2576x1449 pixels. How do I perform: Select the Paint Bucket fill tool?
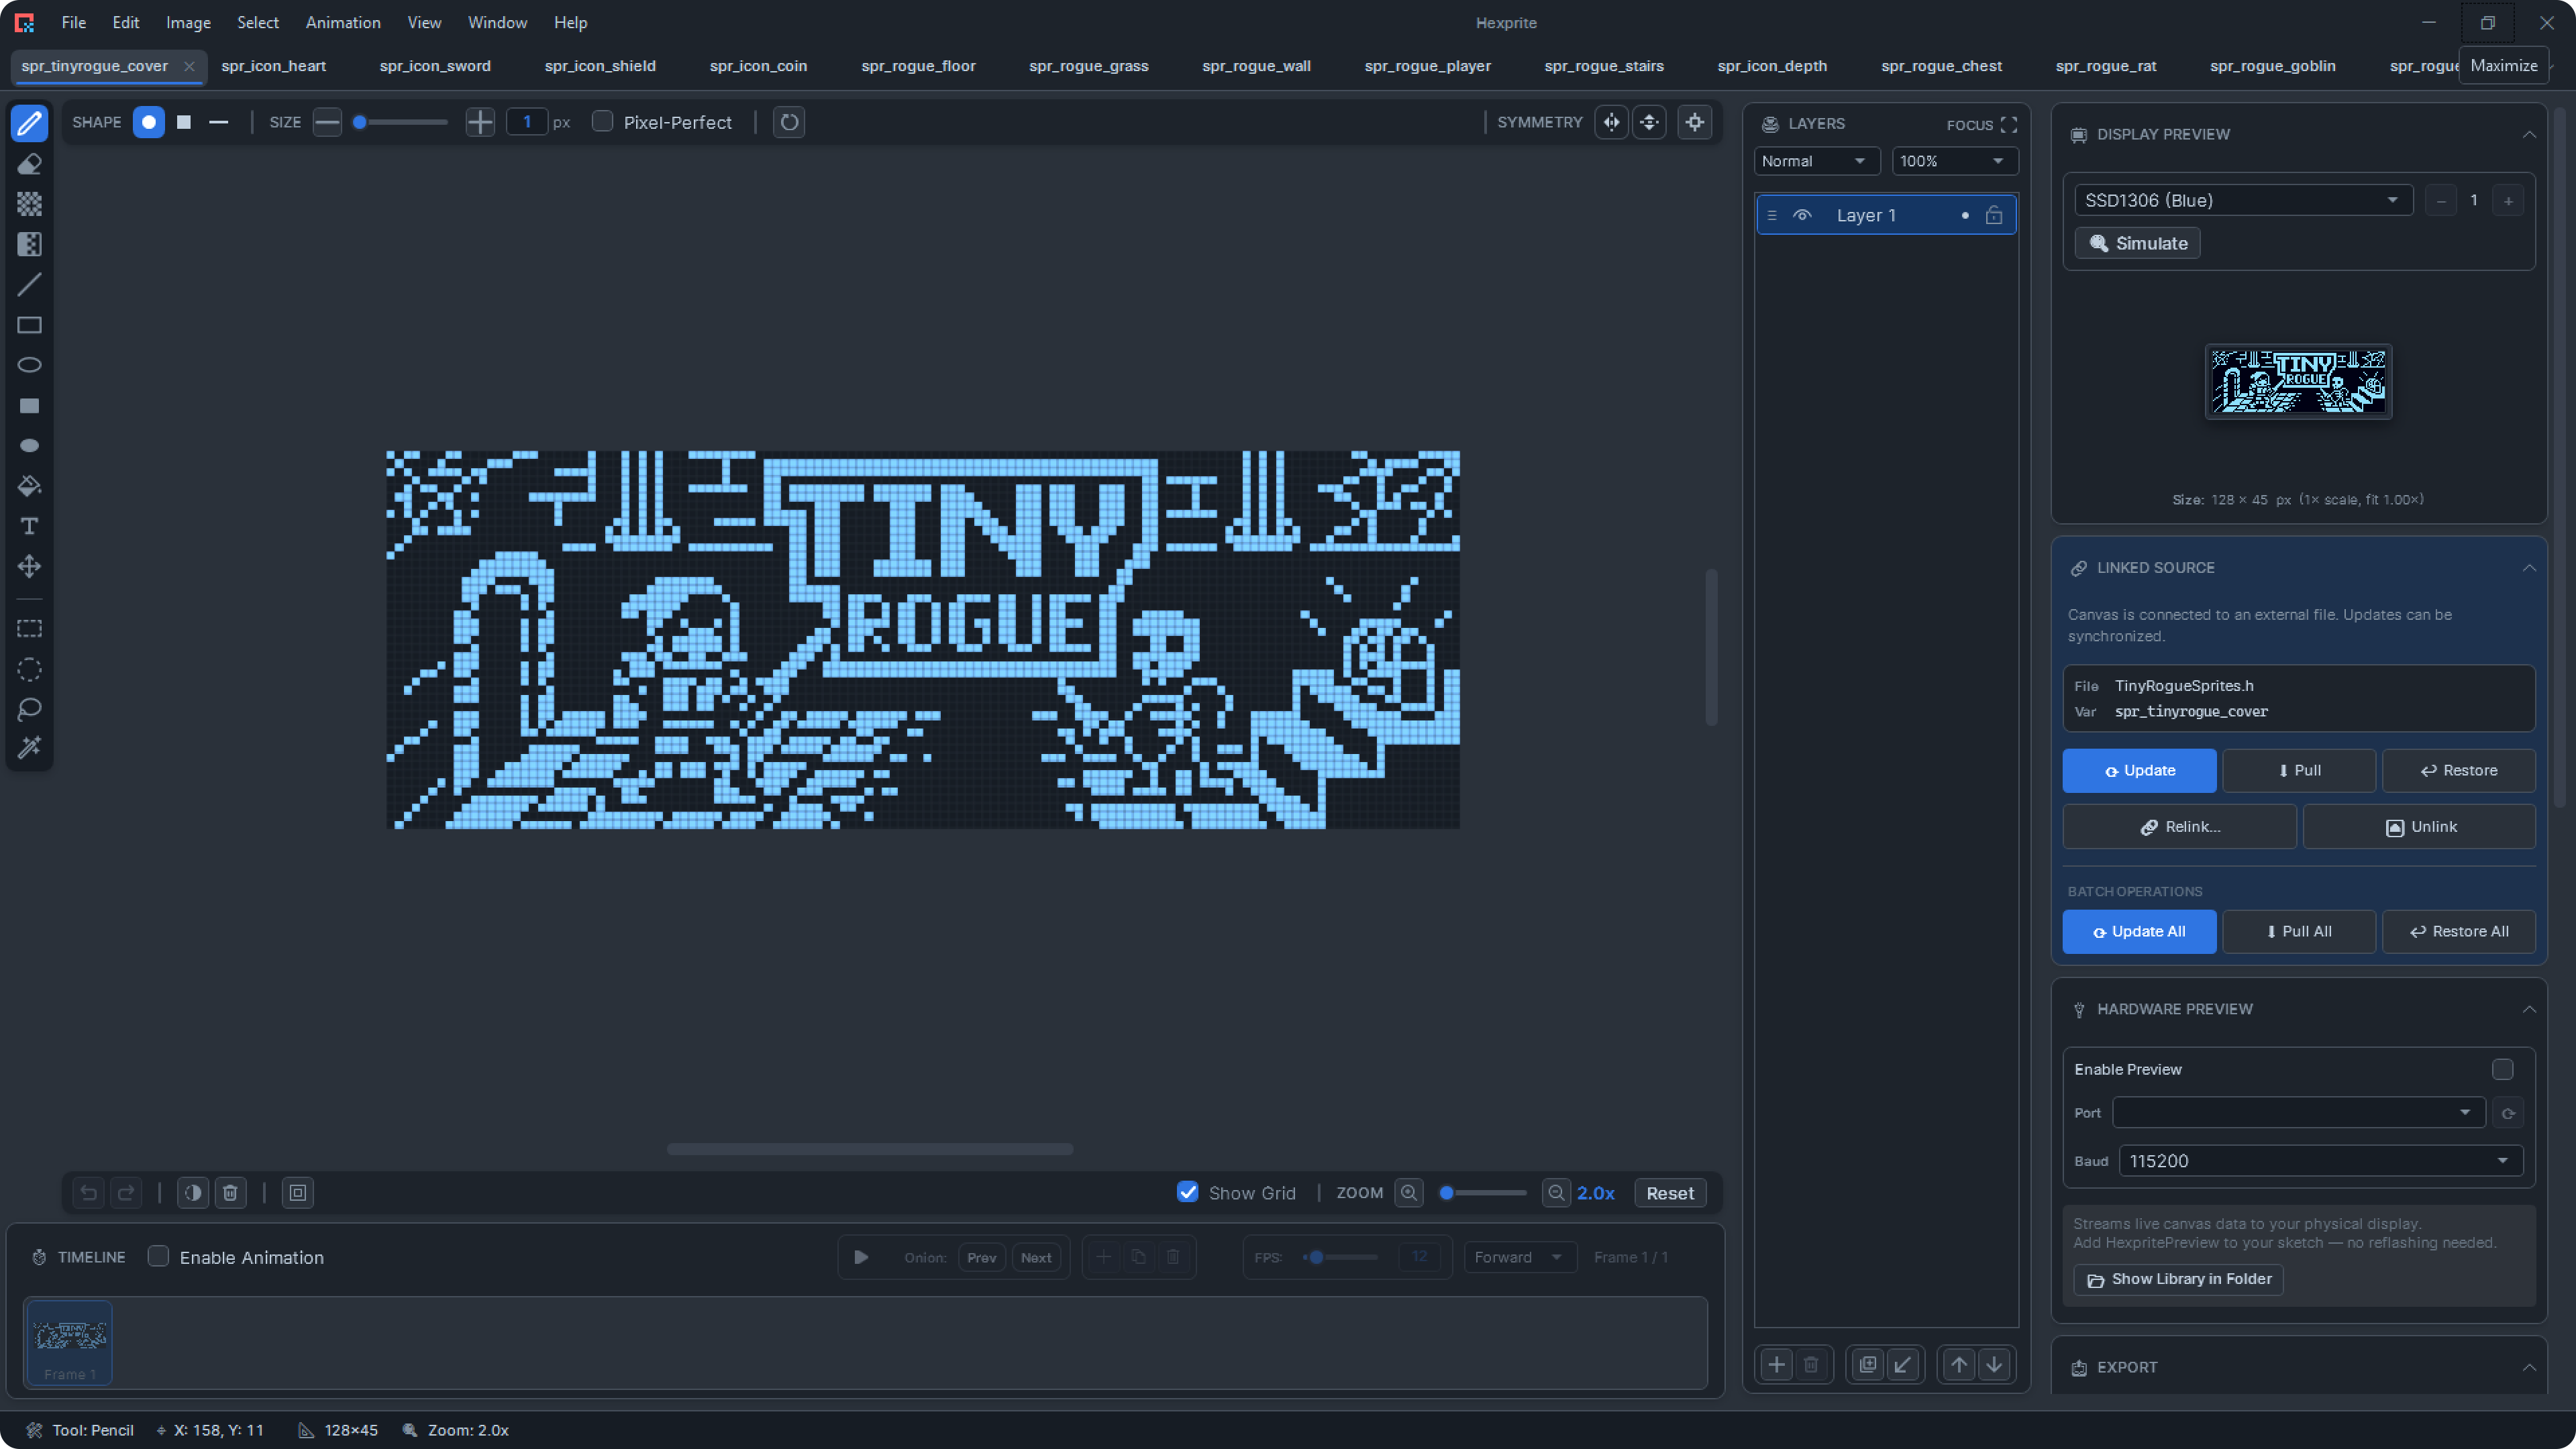29,486
